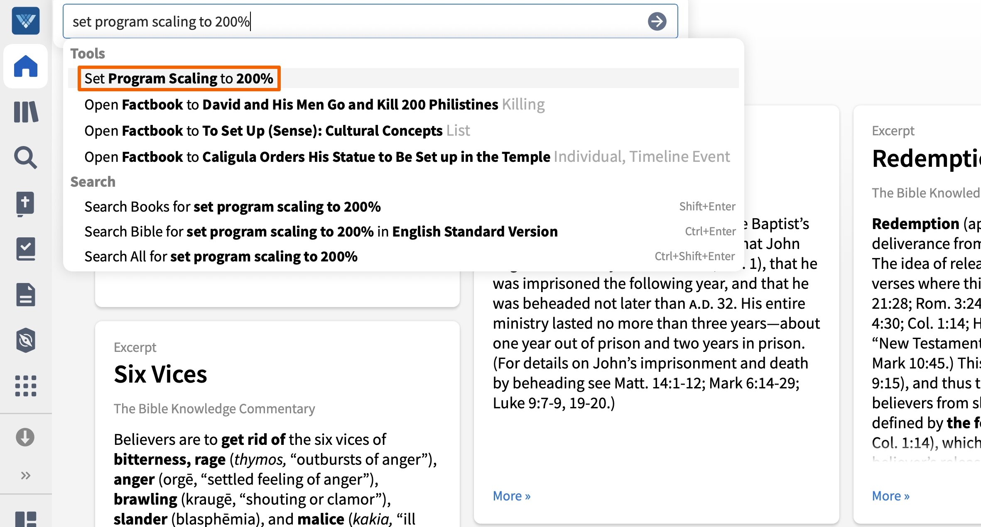Open the checklist icon in sidebar

tap(26, 249)
